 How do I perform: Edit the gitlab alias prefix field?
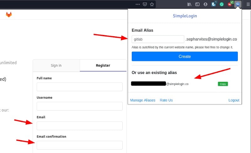pos(158,39)
